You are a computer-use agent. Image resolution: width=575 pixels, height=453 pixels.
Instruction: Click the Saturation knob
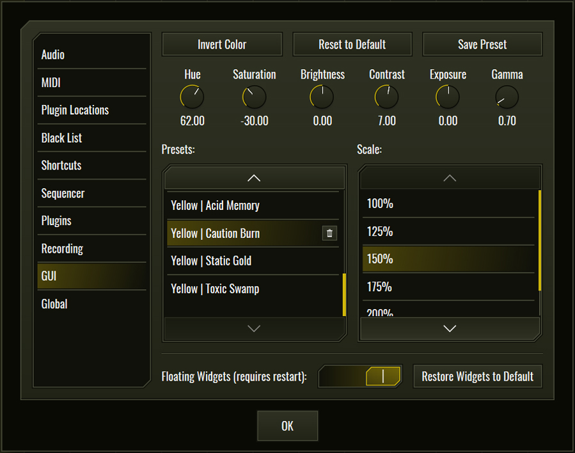254,97
